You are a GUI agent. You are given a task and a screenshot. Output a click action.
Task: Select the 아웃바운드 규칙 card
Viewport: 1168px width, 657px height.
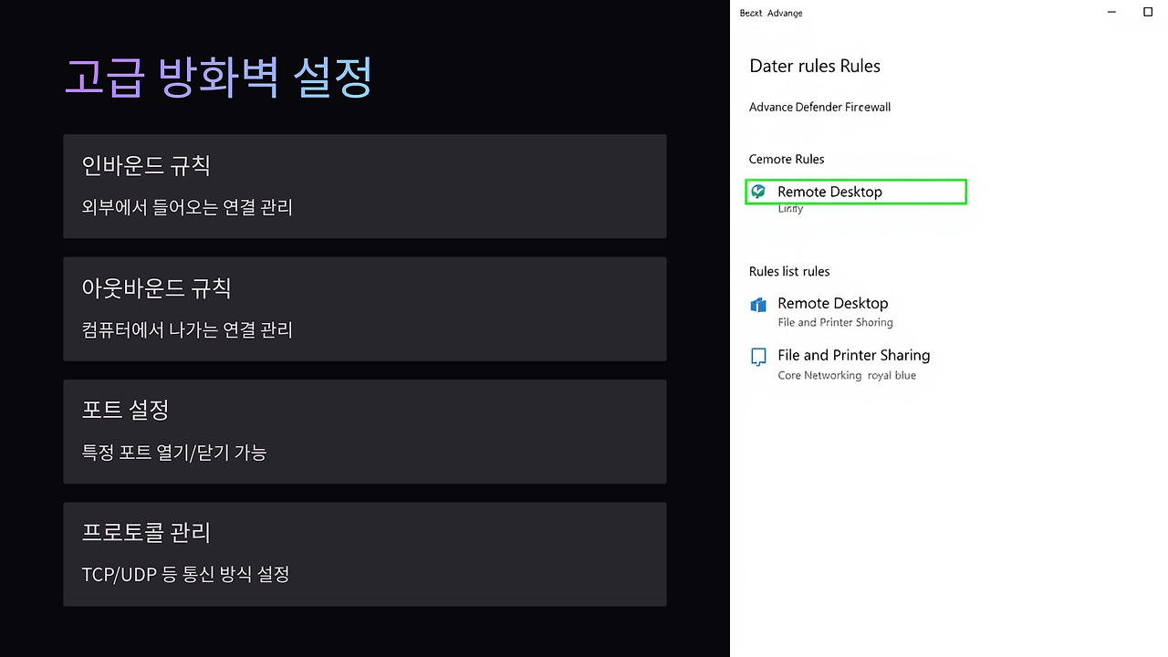click(x=364, y=308)
